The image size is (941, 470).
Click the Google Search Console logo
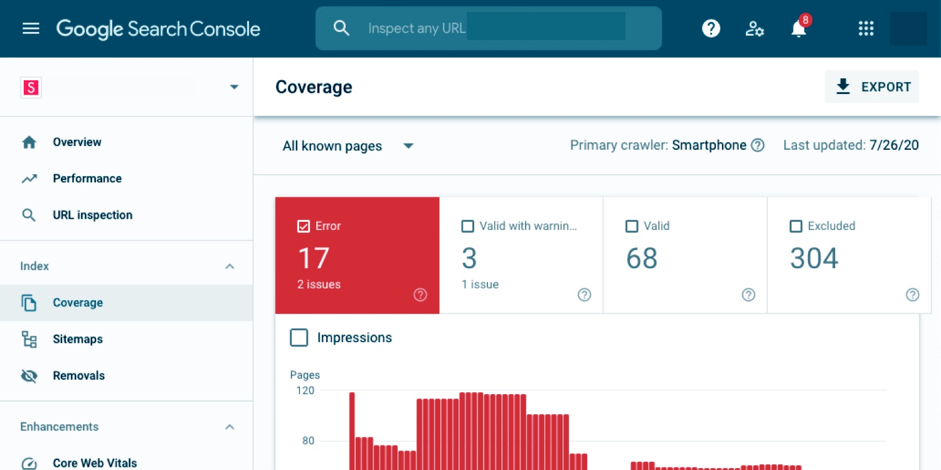pyautogui.click(x=158, y=29)
